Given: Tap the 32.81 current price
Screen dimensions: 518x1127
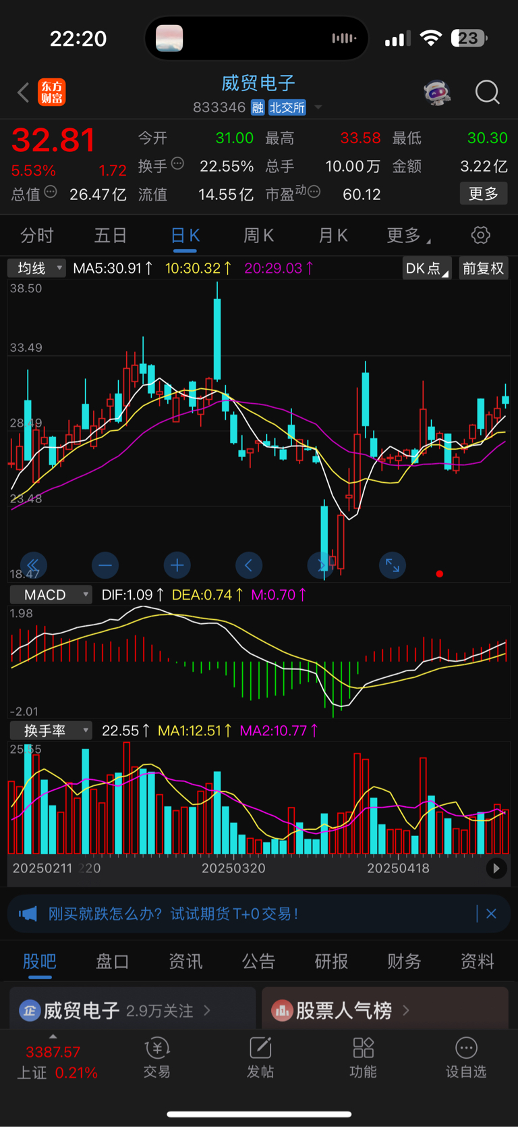Looking at the screenshot, I should 54,140.
